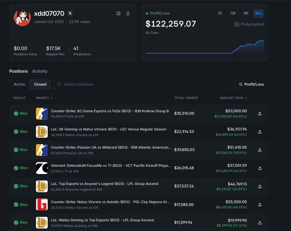Click the profit/loss line chart
This screenshot has width=291, height=231.
coord(205,47)
